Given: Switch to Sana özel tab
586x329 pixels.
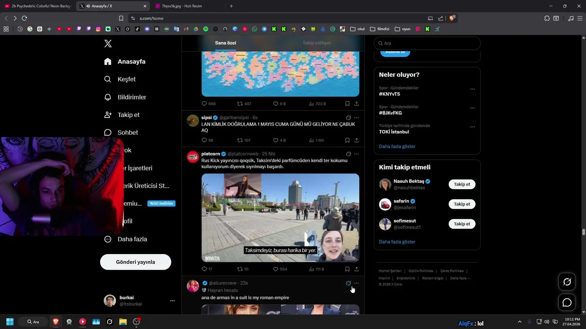Looking at the screenshot, I should click(x=226, y=43).
